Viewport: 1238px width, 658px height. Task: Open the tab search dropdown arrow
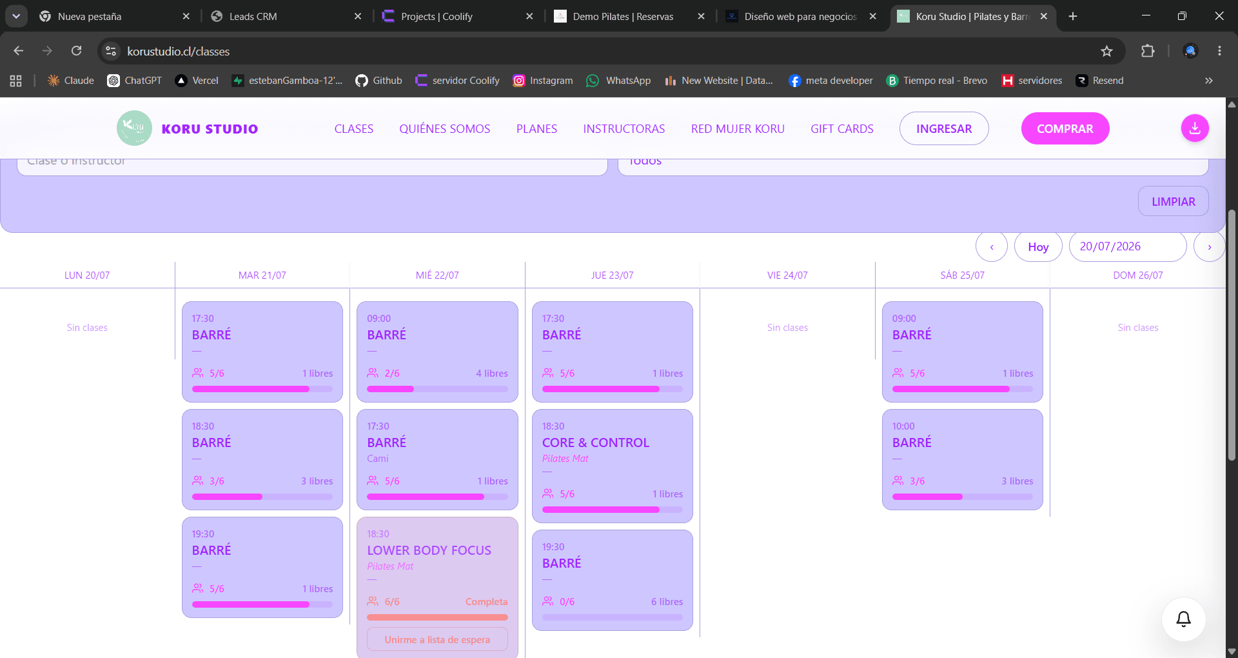click(16, 16)
